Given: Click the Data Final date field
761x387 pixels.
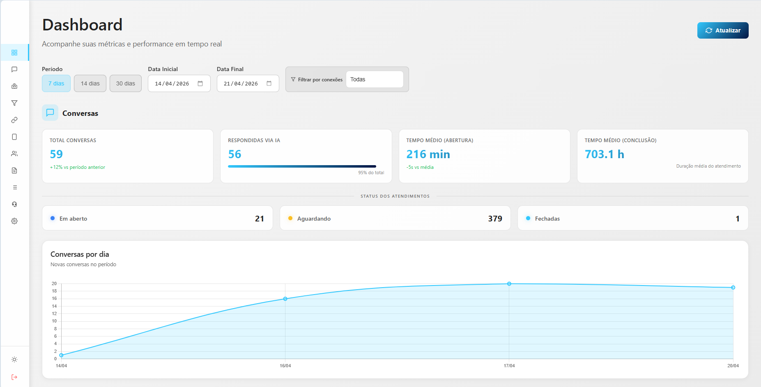Looking at the screenshot, I should tap(248, 83).
